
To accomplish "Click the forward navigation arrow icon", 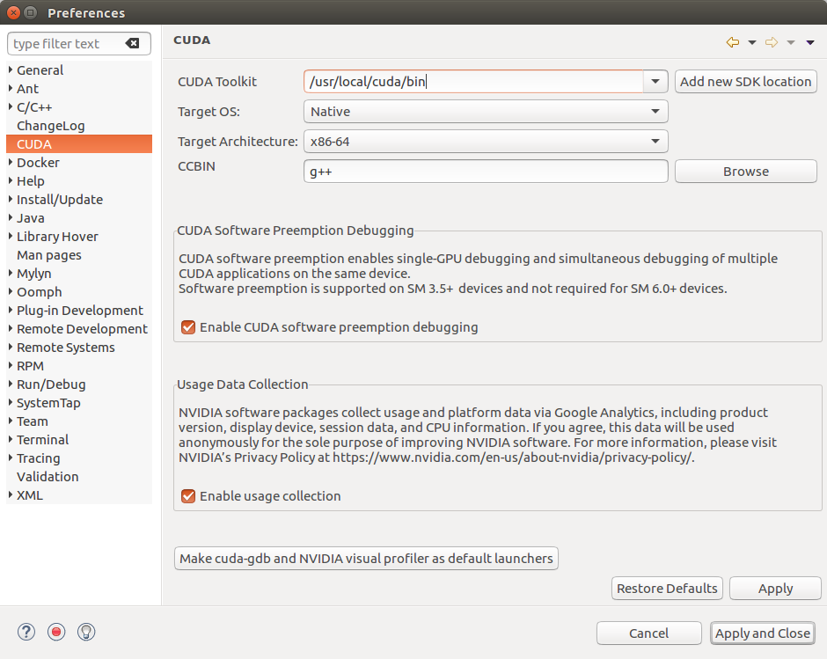I will click(772, 42).
